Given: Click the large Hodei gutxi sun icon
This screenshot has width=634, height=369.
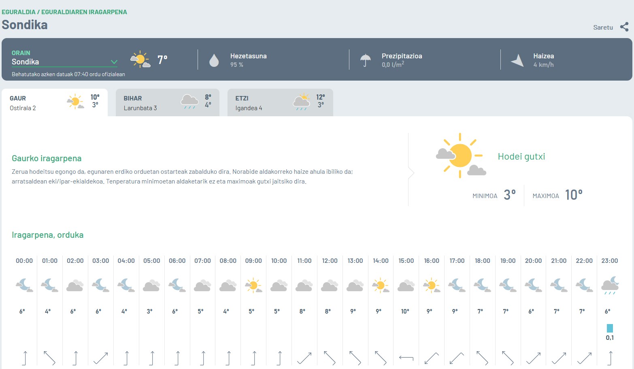Looking at the screenshot, I should pyautogui.click(x=461, y=156).
